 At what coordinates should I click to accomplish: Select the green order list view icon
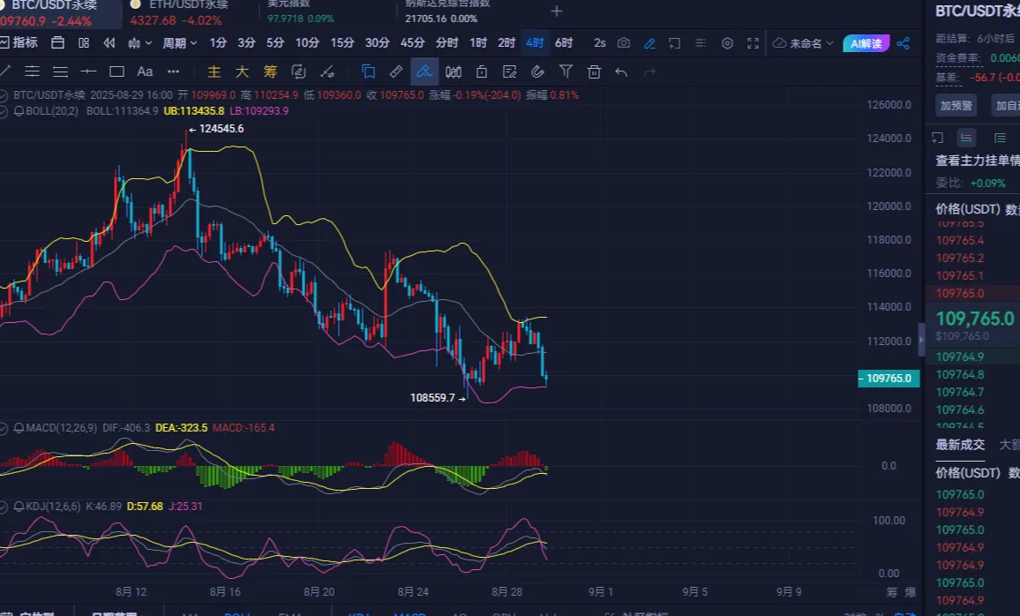[x=1000, y=138]
